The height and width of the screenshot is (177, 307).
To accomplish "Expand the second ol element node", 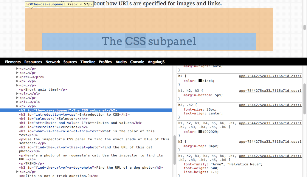I will [x=17, y=102].
